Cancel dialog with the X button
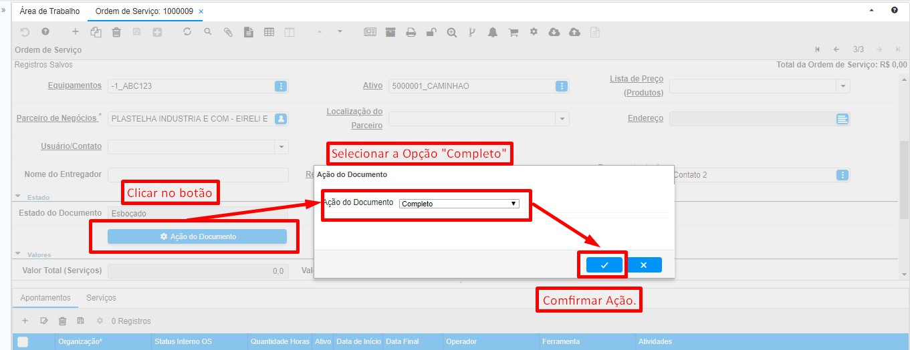Viewport: 910px width, 350px height. (x=644, y=265)
